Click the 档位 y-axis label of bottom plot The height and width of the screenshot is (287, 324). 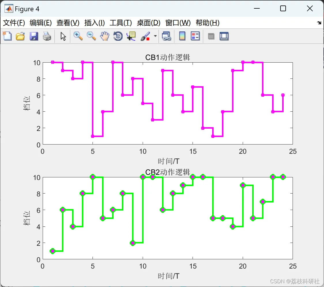point(27,218)
